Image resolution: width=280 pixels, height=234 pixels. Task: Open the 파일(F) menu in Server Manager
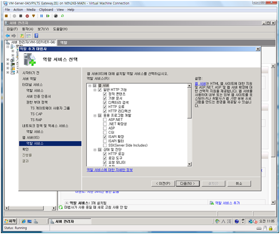12,29
